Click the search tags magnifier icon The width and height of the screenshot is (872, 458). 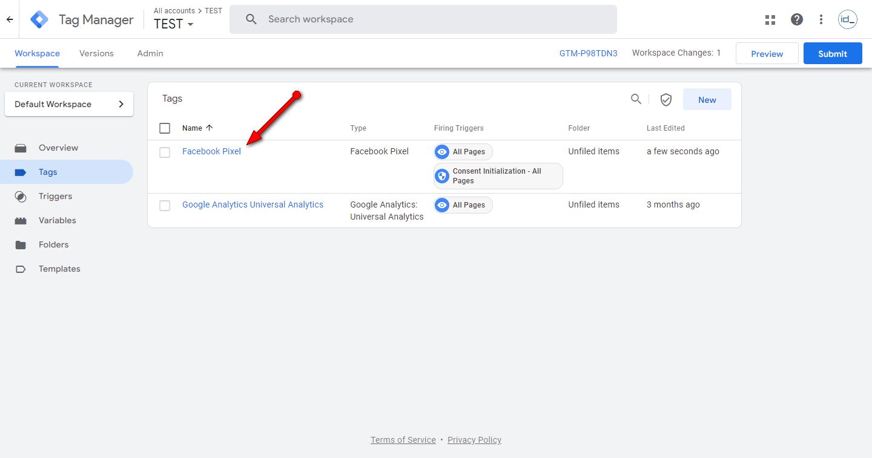[636, 99]
